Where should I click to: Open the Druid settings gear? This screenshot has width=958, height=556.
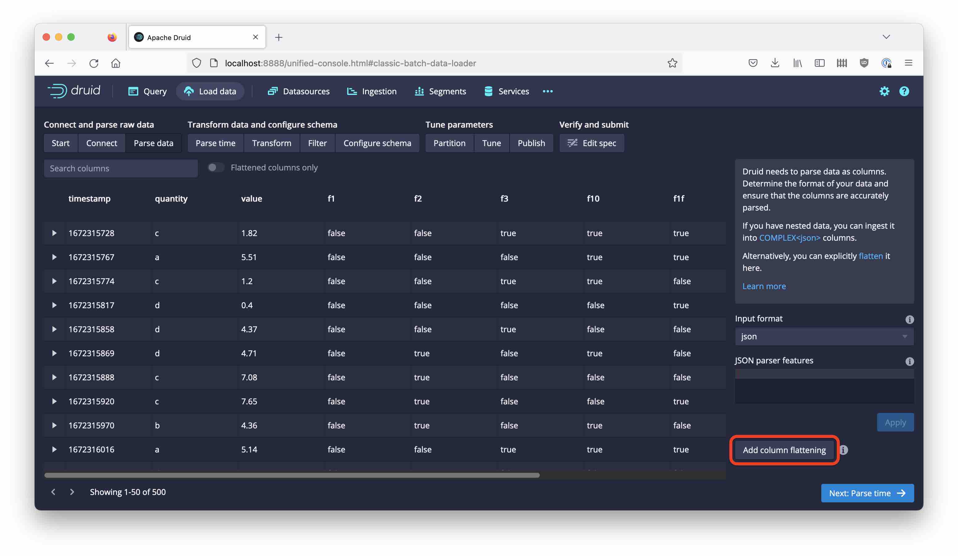(885, 91)
